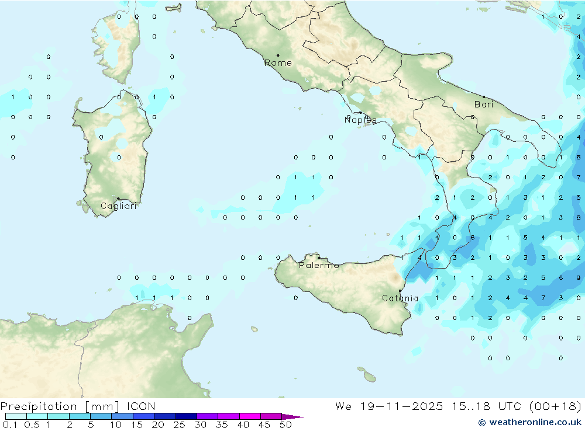Select the black dot marking Bari

[x=484, y=97]
